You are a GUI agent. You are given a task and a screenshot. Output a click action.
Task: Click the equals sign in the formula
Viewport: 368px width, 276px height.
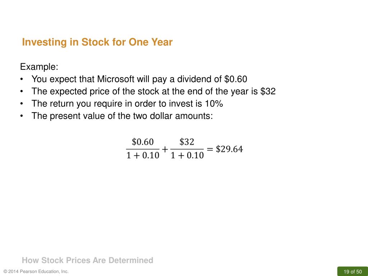(210, 149)
